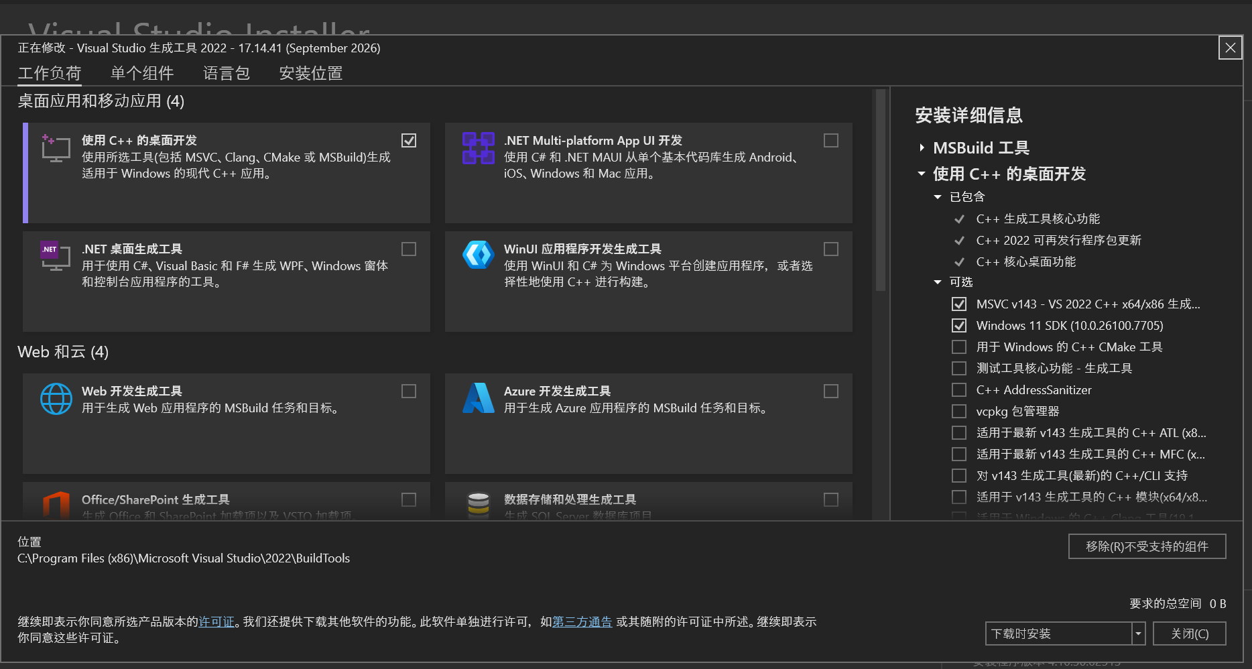Check the 数据存储和处理生成工具 workload checkbox
The image size is (1252, 669).
[831, 499]
